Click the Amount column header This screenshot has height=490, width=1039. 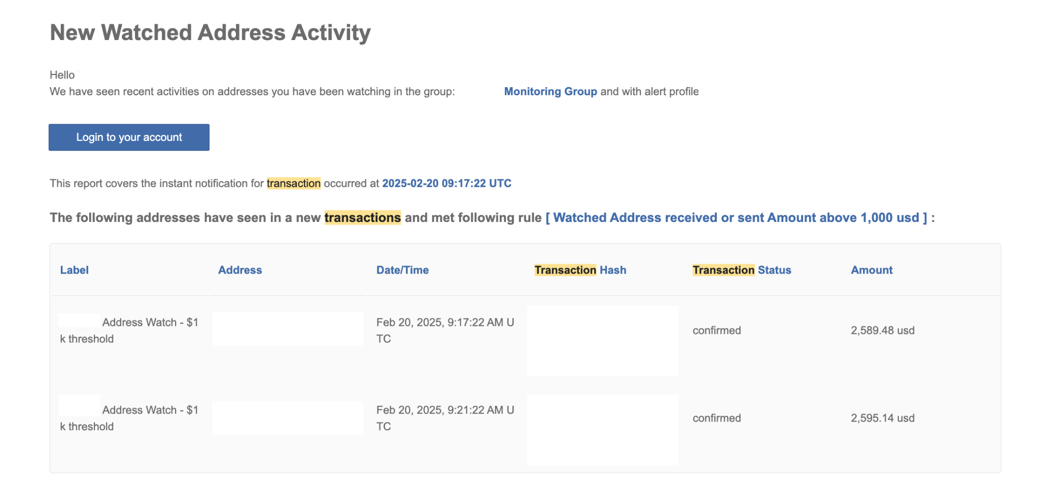tap(872, 270)
